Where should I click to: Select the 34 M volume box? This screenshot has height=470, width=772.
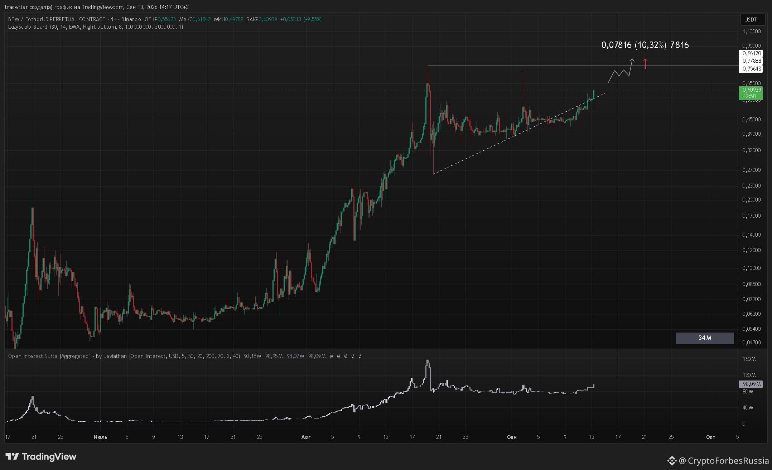(705, 338)
